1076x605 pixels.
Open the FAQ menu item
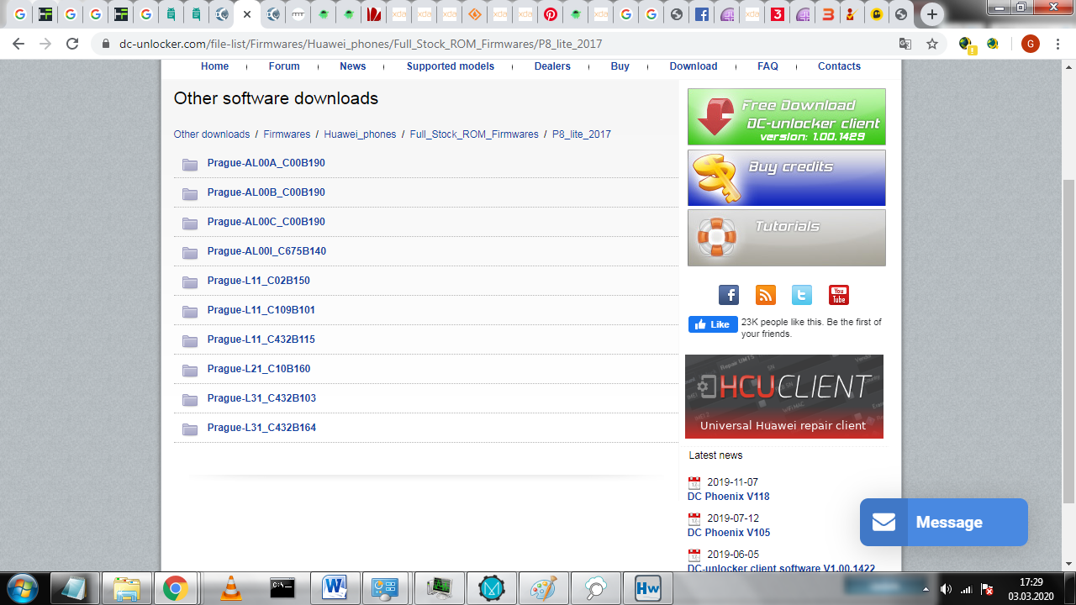(x=767, y=66)
